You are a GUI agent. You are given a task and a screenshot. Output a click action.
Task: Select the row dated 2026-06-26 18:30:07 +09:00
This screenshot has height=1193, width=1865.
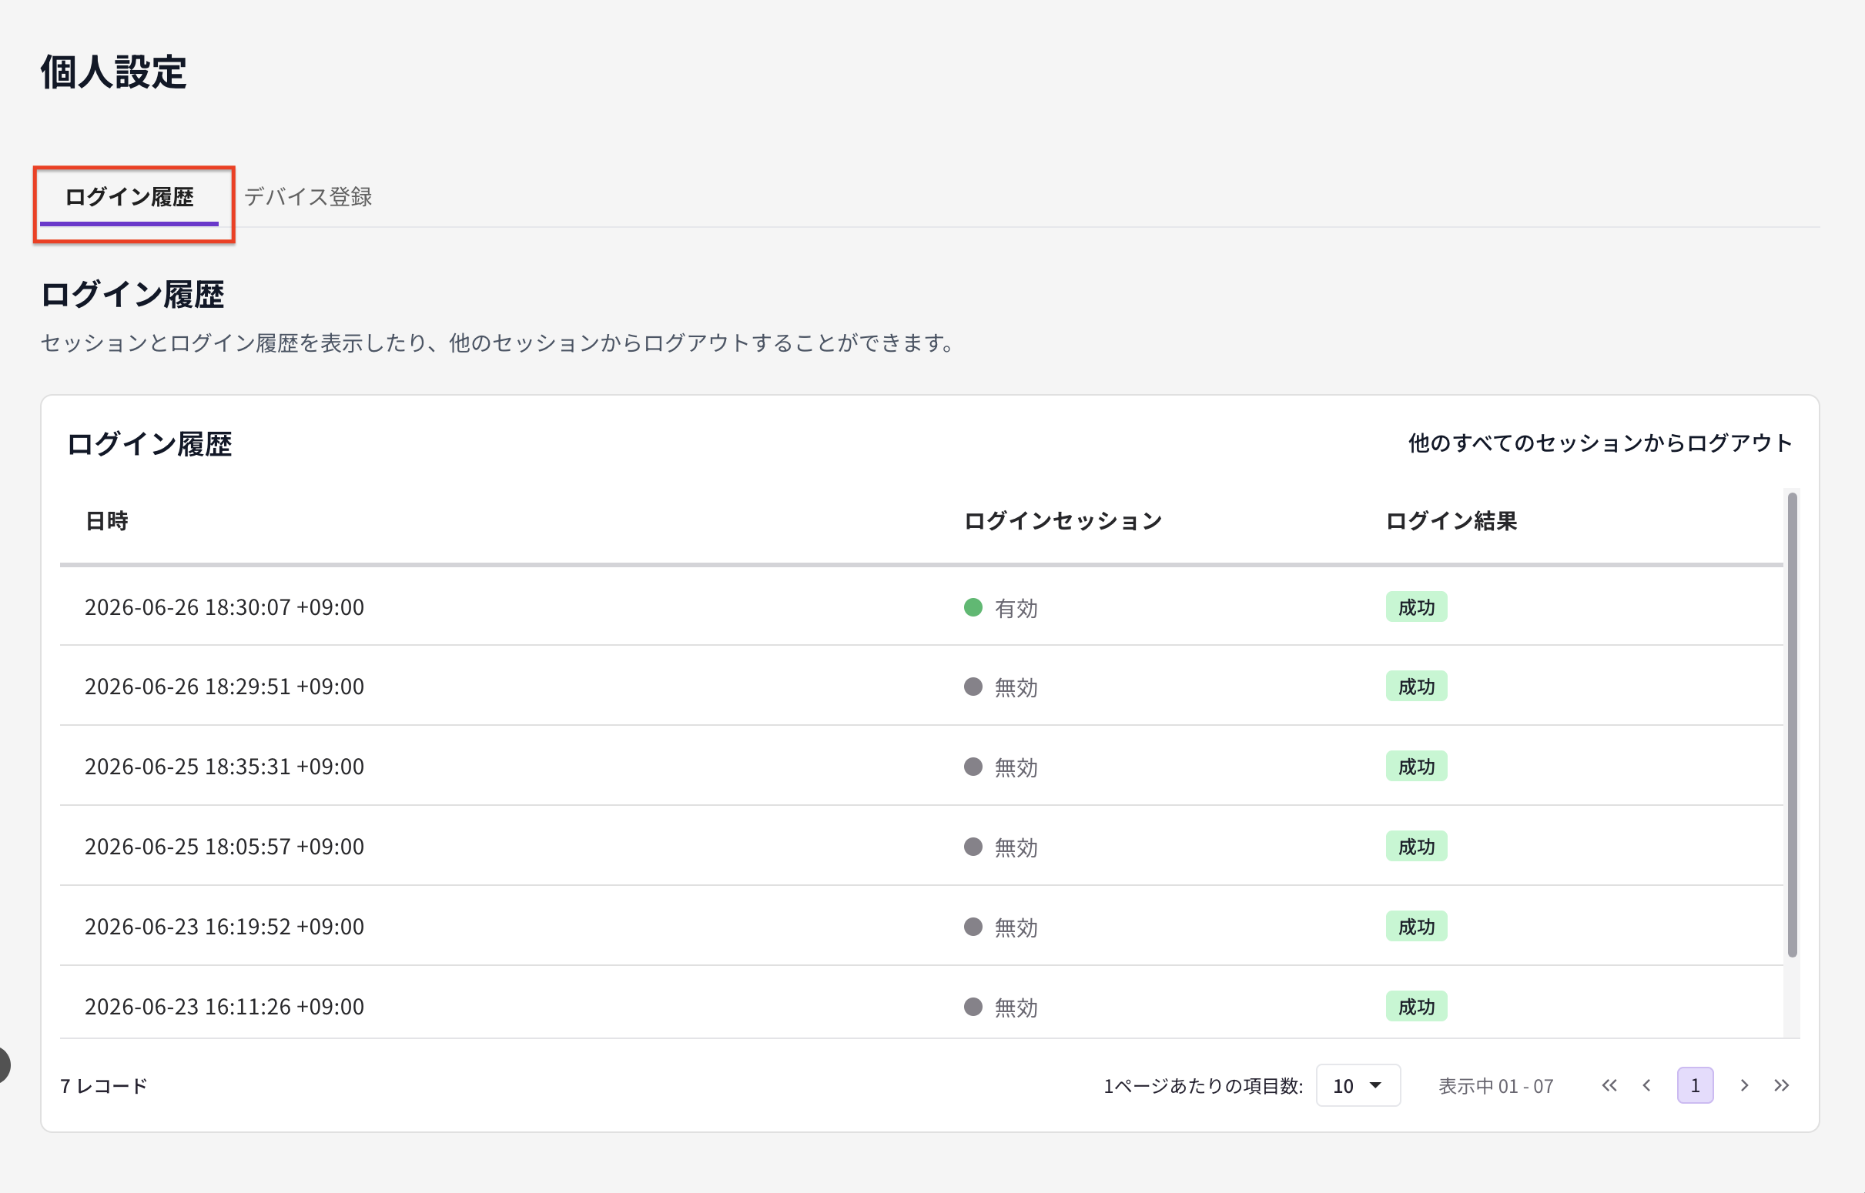tap(921, 607)
